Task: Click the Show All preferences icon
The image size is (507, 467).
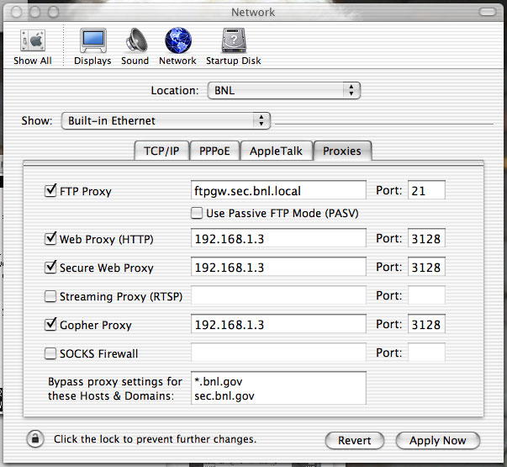Action: tap(32, 41)
